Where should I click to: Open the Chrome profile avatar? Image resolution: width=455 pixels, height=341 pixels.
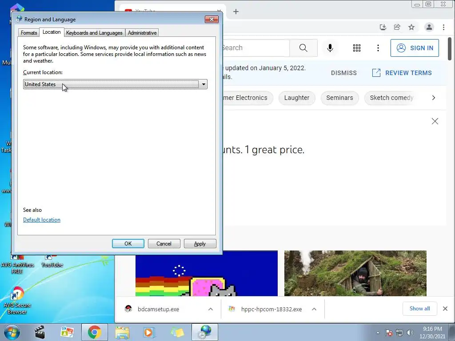(429, 27)
